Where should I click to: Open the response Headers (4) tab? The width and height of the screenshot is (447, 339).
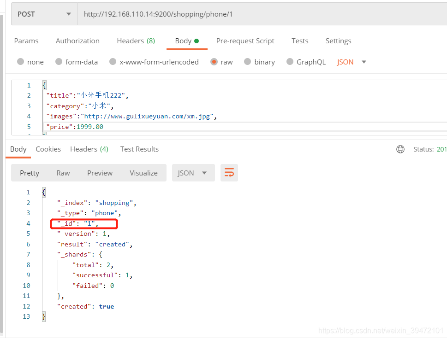pyautogui.click(x=89, y=149)
